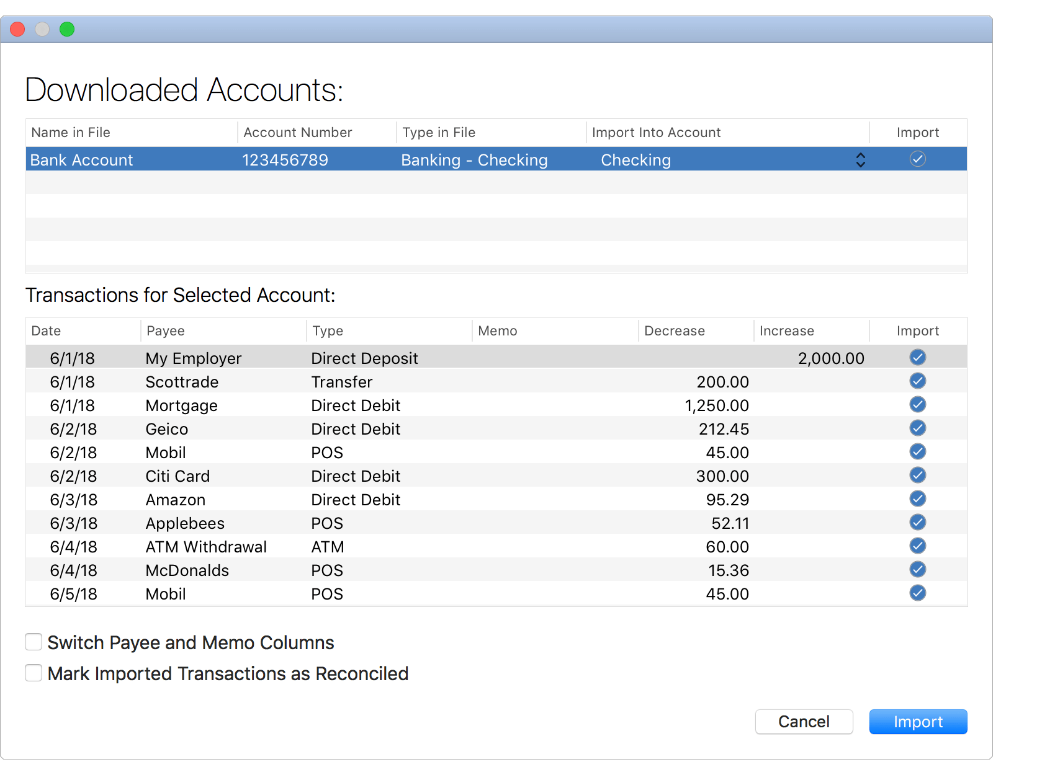Toggle import icon for My Employer deposit
The width and height of the screenshot is (1055, 775).
(918, 357)
